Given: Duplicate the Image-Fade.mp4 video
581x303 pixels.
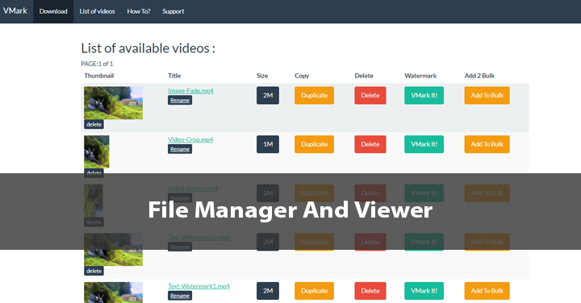Looking at the screenshot, I should pyautogui.click(x=314, y=95).
